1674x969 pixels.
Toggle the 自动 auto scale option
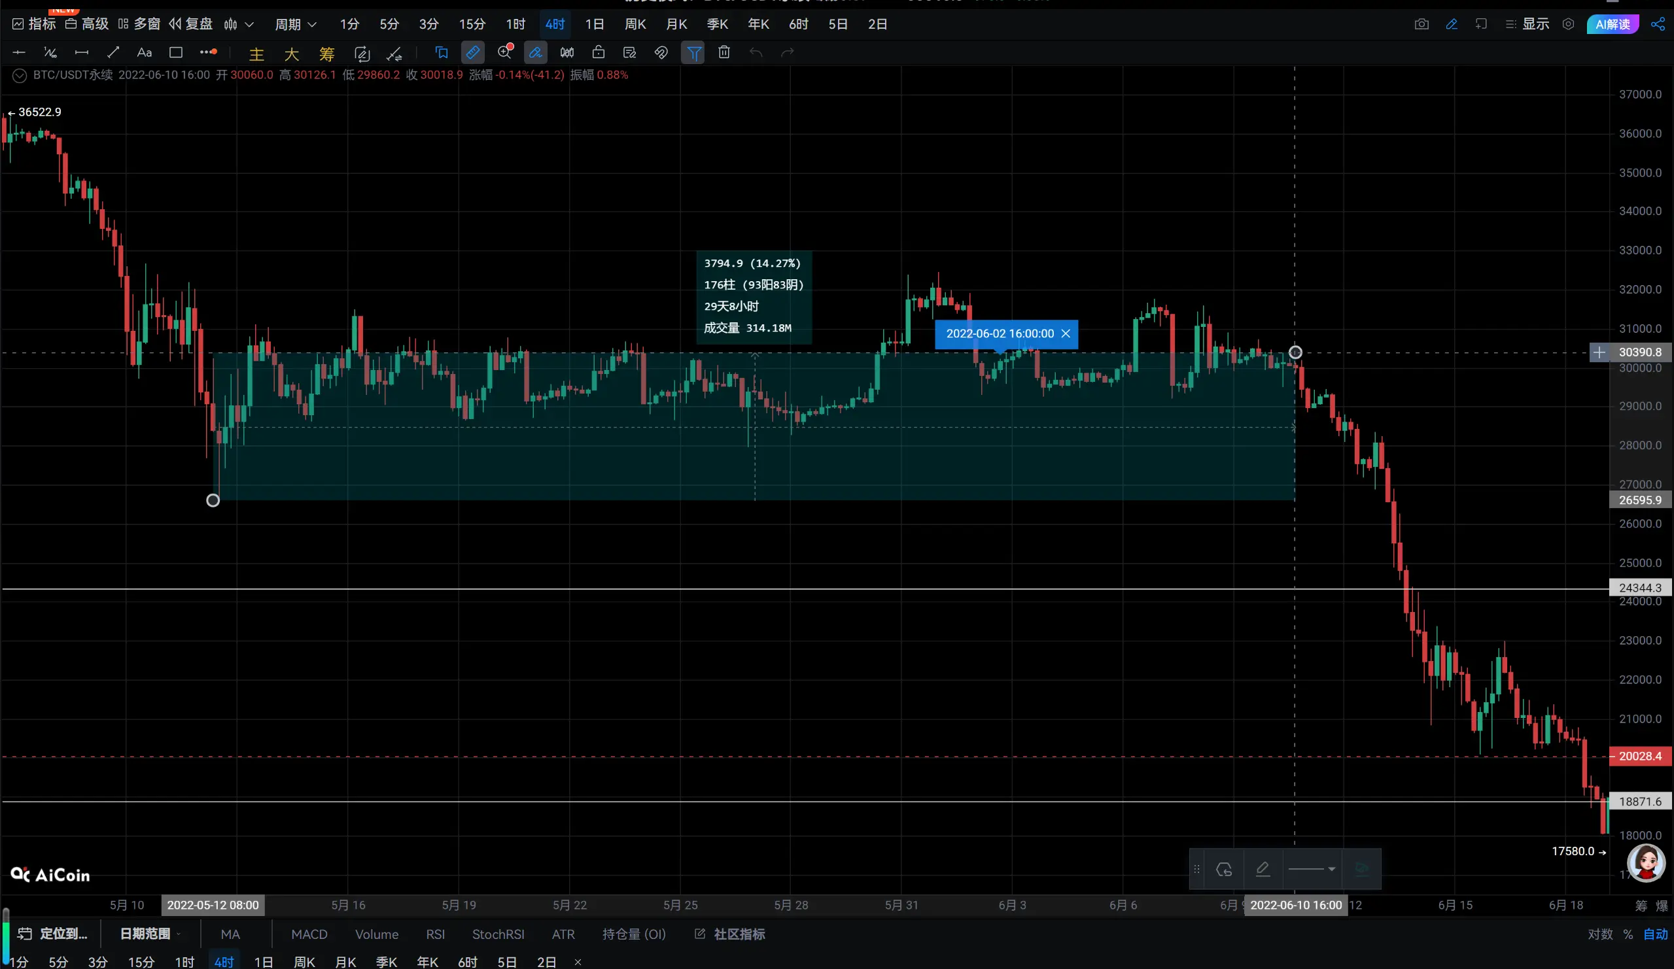click(1656, 934)
